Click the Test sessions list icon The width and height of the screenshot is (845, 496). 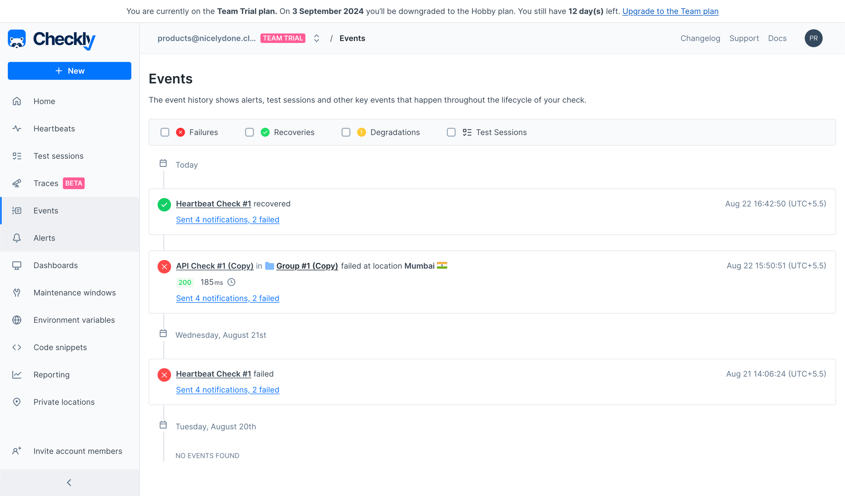point(17,156)
